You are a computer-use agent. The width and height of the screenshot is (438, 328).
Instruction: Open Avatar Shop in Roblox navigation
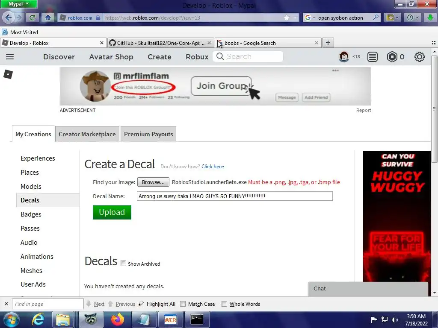[x=111, y=57]
